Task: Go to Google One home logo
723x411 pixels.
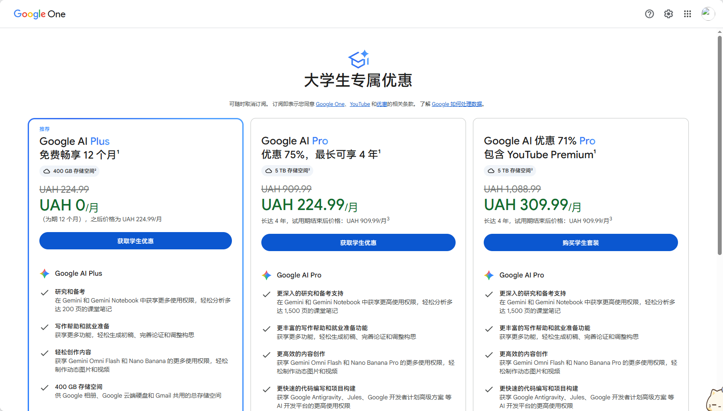Action: coord(39,14)
